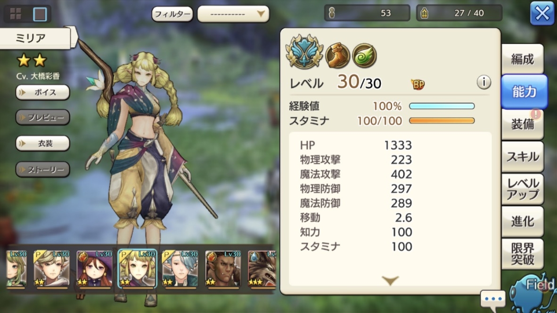Select single character view icon
The width and height of the screenshot is (557, 313).
click(x=40, y=14)
